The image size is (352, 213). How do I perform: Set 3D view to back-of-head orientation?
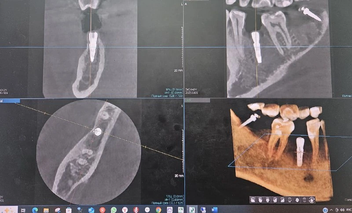click(290, 200)
